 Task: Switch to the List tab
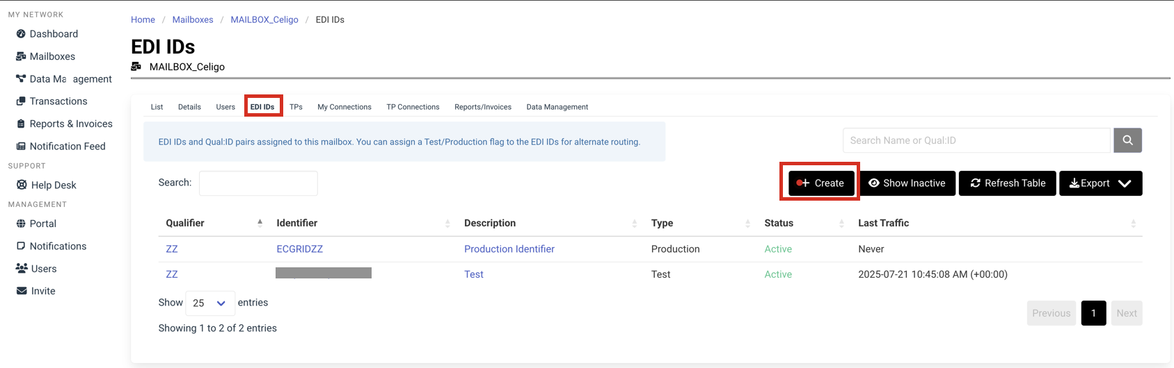157,107
